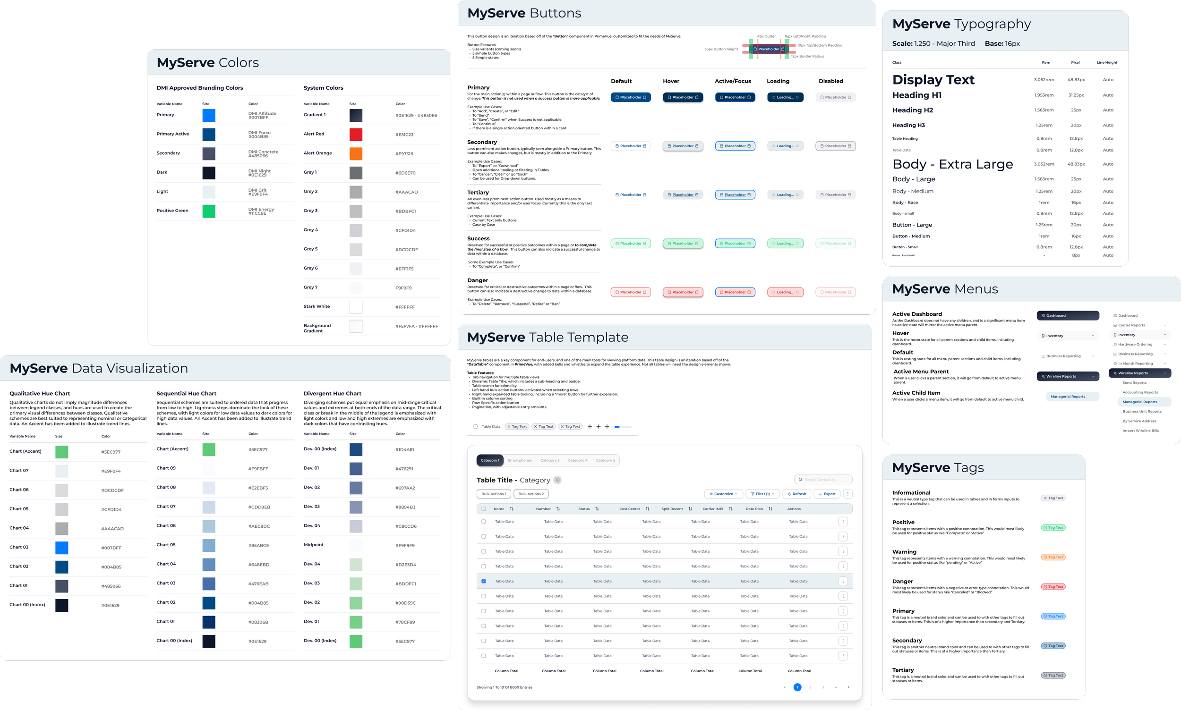Uncheck the highlighted selected table row

pyautogui.click(x=484, y=581)
